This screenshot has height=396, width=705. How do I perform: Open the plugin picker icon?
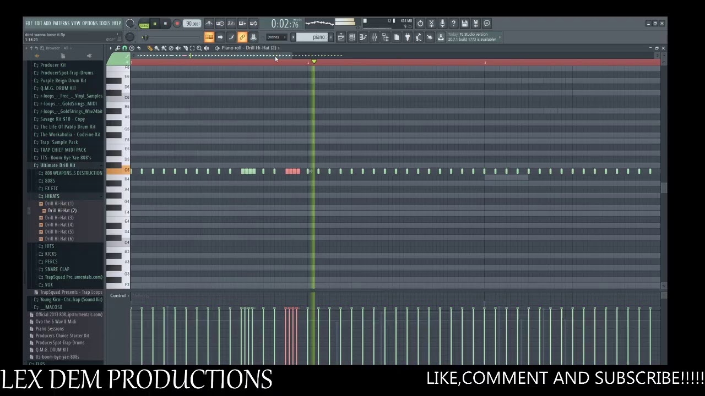click(385, 37)
